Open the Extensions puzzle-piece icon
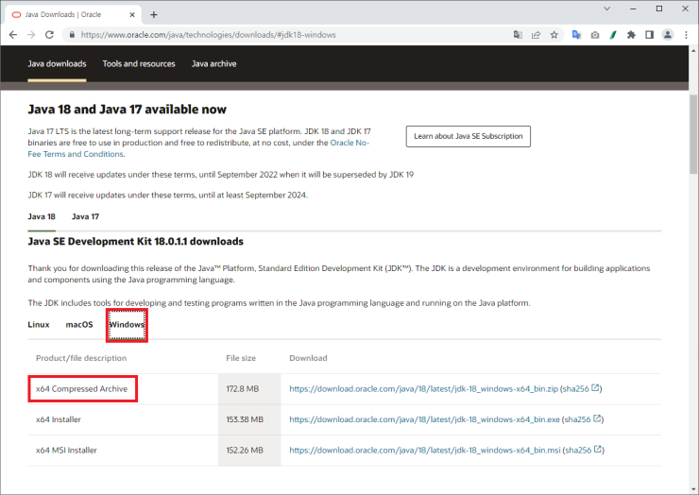Image resolution: width=699 pixels, height=495 pixels. 631,35
